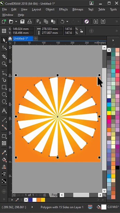Pick the yellow swatch in color palette
Image resolution: width=120 pixels, height=213 pixels.
[109, 113]
